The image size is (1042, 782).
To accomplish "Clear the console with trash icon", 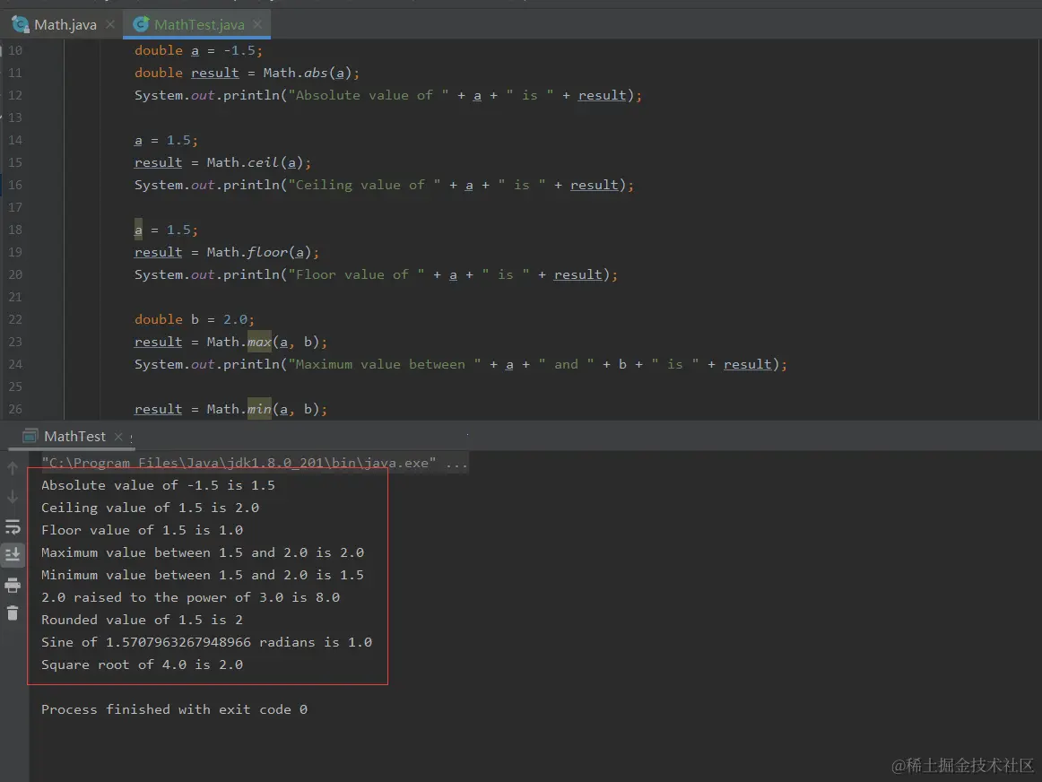I will click(x=13, y=613).
